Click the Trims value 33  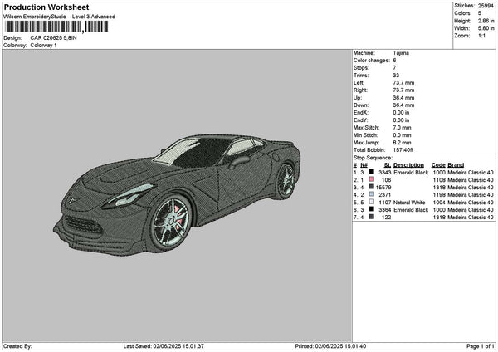point(396,76)
